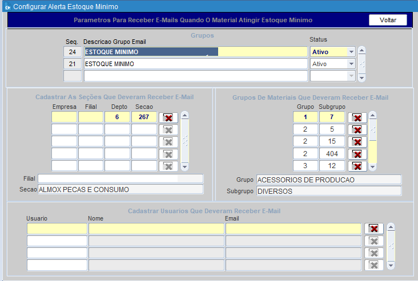Screen dimensions: 418x281
Task: Click delete icon of fourth section row
Action: point(168,154)
